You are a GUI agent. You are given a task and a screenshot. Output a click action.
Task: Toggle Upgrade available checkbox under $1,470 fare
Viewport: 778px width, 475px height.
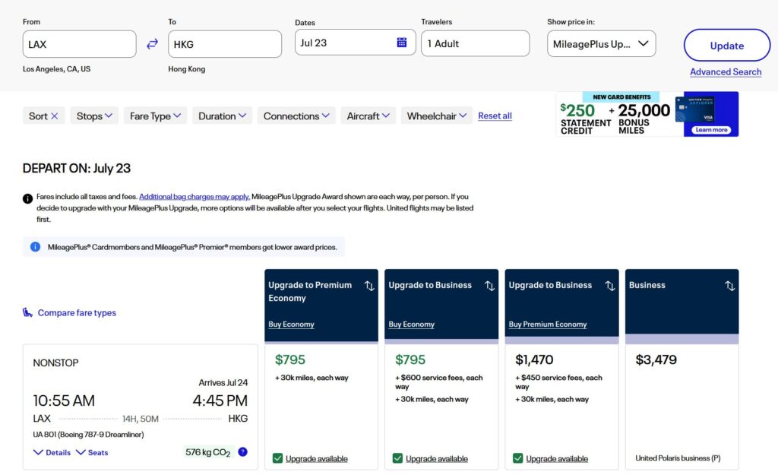coord(518,458)
